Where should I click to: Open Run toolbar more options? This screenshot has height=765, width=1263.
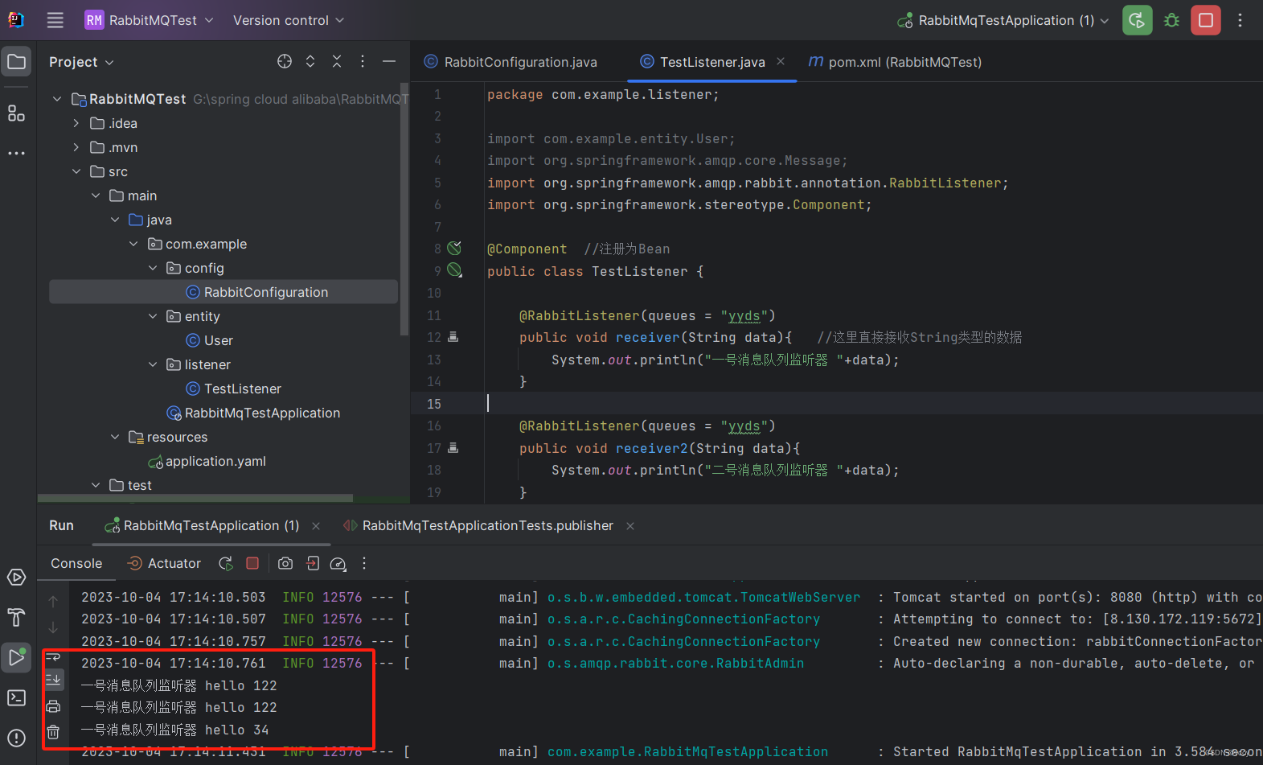(364, 563)
